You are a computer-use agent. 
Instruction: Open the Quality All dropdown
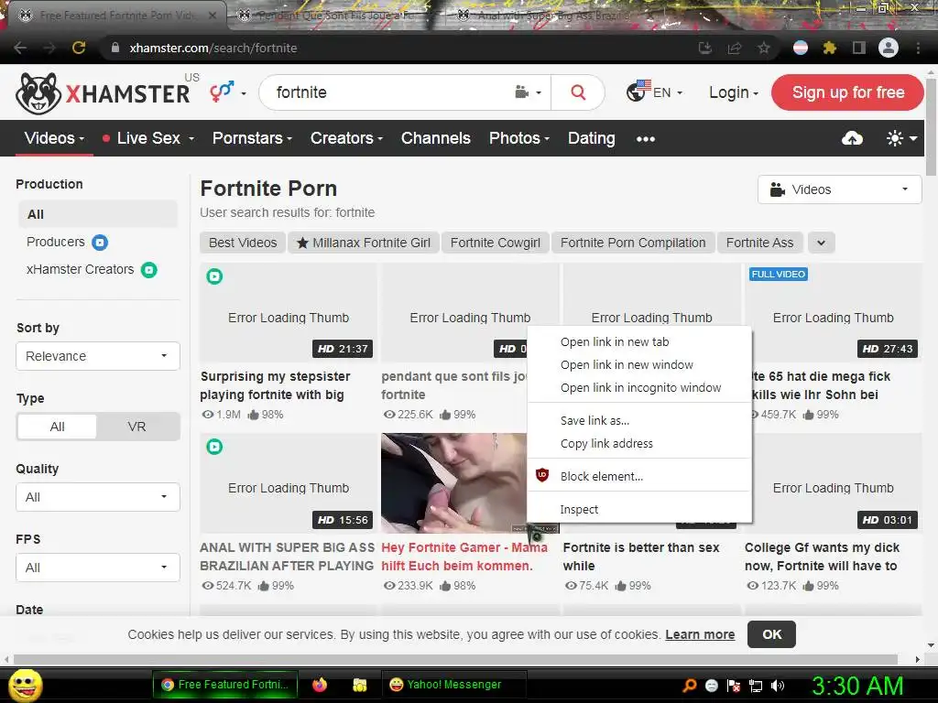pos(97,497)
